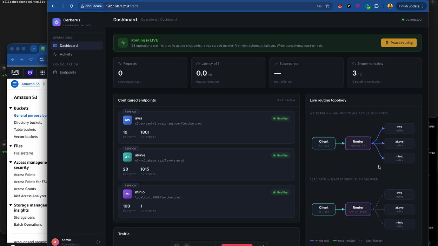Open Table buckets in AWS sidebar

25,130
